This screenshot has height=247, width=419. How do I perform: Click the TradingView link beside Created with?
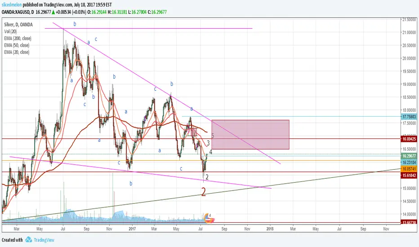pyautogui.click(x=44, y=240)
